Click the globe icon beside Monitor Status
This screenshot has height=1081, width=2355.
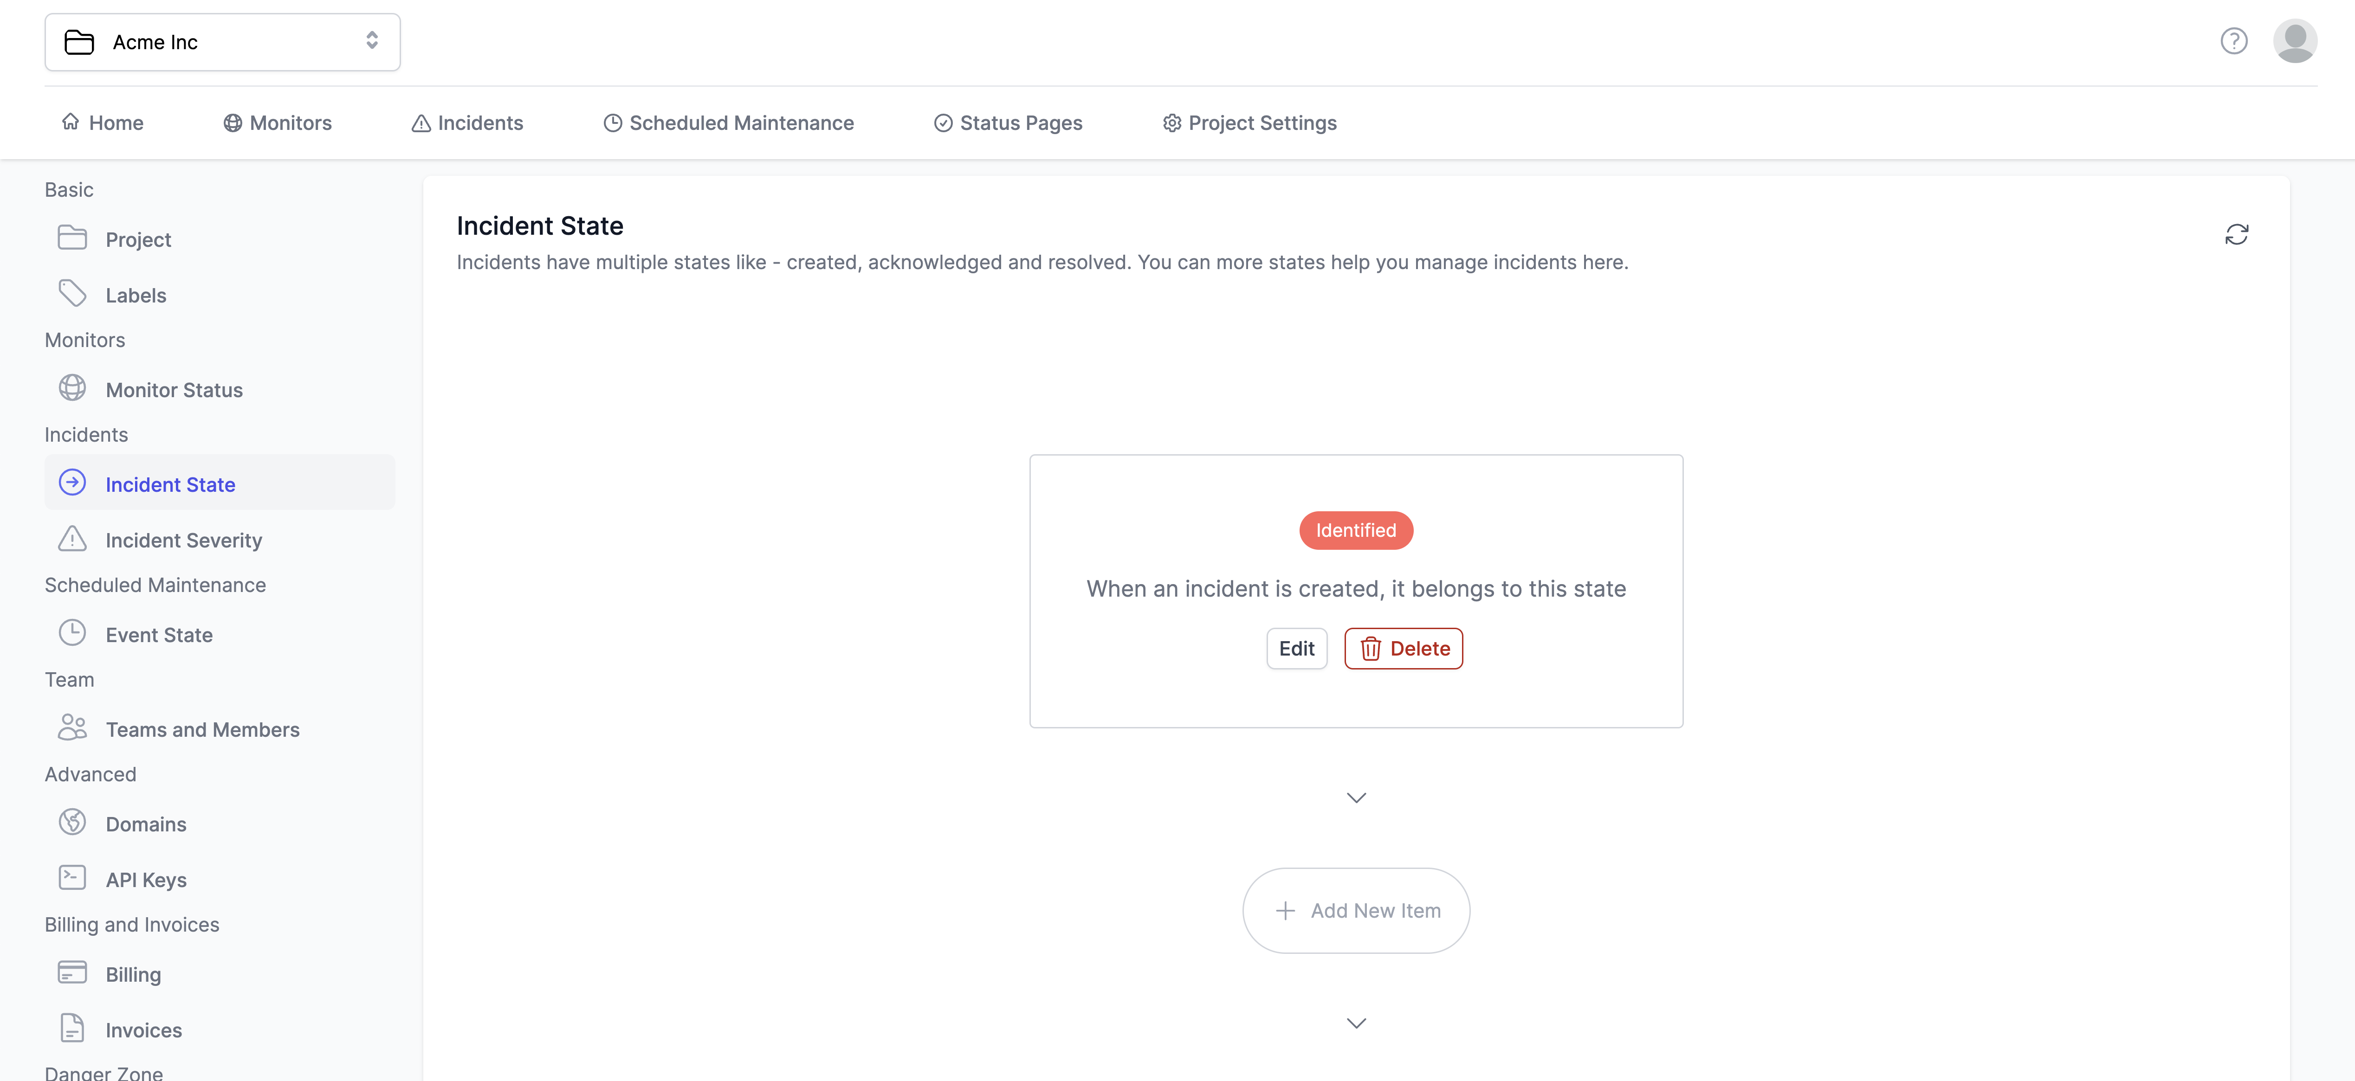click(x=72, y=388)
